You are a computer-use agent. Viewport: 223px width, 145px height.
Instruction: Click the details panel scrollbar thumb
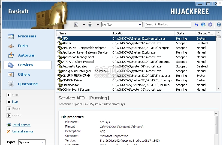(216, 125)
